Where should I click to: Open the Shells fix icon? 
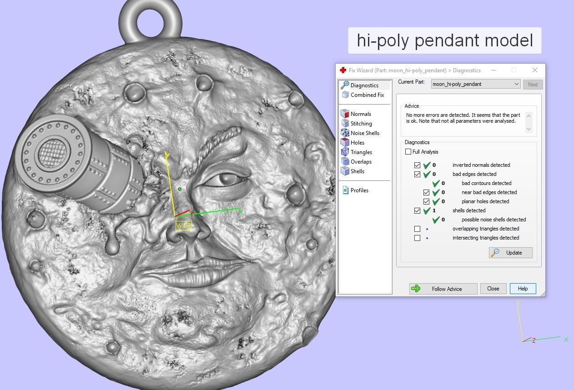pos(345,171)
